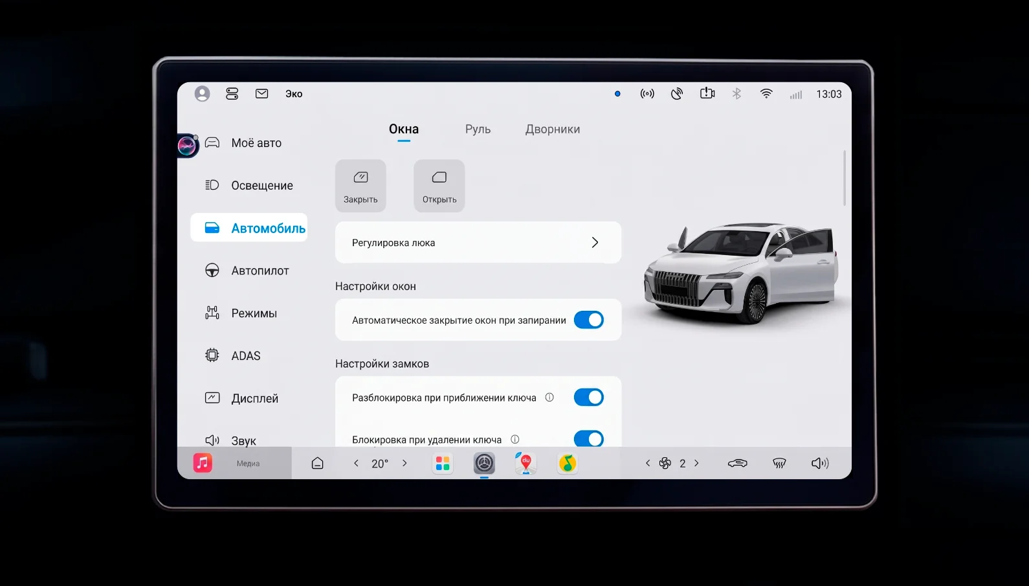
Task: Decrease temperature with left arrow
Action: pyautogui.click(x=356, y=463)
